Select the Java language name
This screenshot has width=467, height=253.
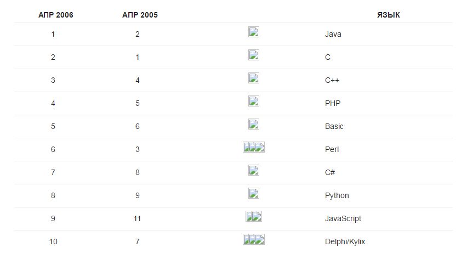click(x=333, y=35)
